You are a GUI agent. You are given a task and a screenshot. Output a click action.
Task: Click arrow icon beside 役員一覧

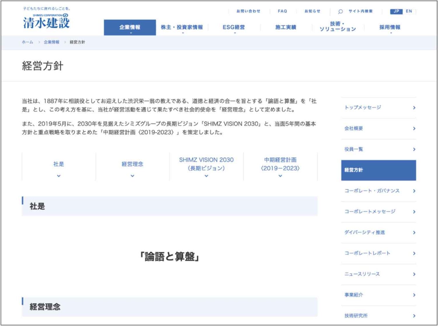414,149
